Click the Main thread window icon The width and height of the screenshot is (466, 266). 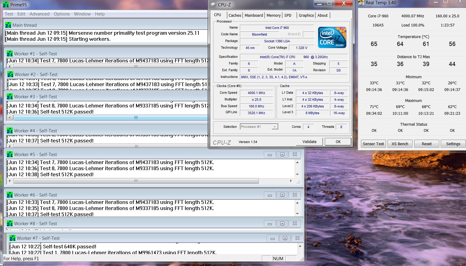coord(8,25)
